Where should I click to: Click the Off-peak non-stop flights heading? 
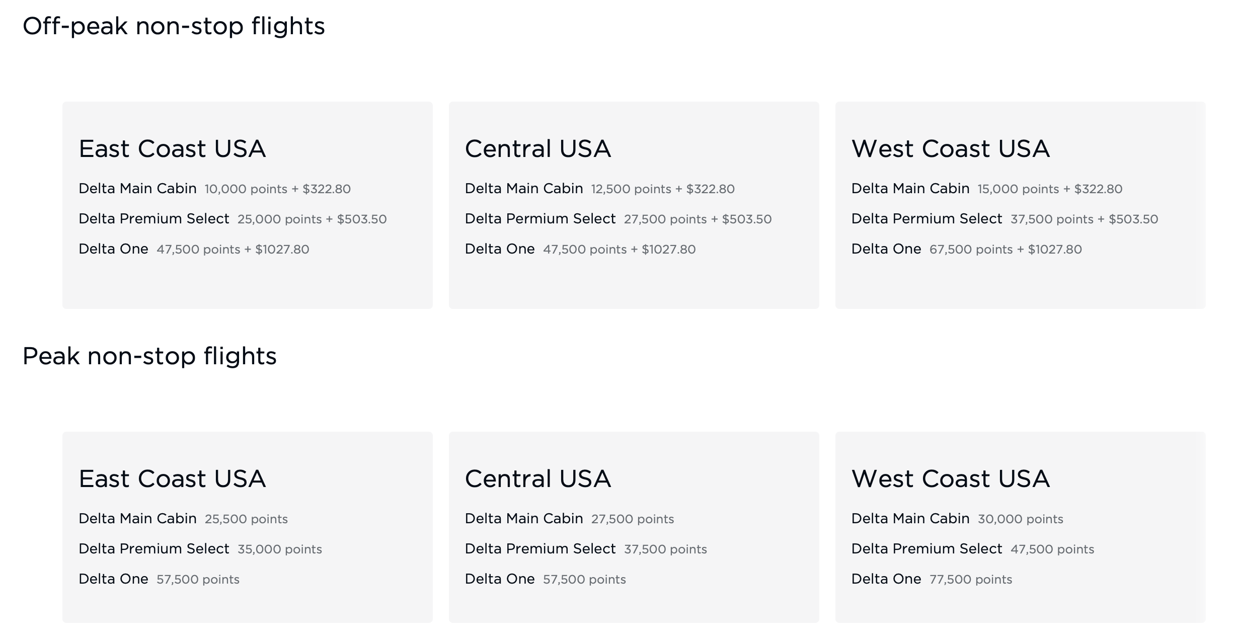174,26
